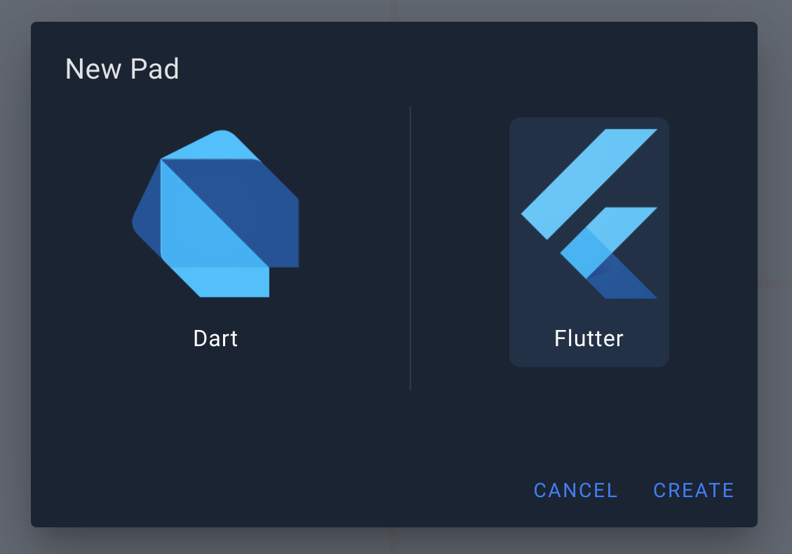This screenshot has width=792, height=554.
Task: Click the top long stripe of Flutter logo
Action: click(589, 183)
